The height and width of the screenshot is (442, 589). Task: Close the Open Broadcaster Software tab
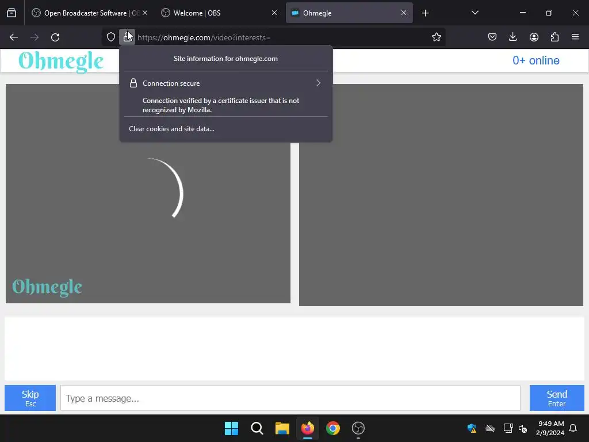pyautogui.click(x=145, y=13)
